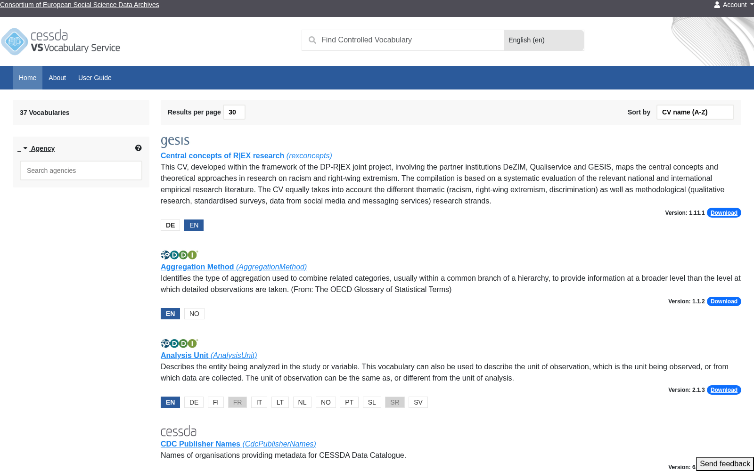The image size is (754, 471).
Task: Click the Account user icon
Action: coord(717,5)
